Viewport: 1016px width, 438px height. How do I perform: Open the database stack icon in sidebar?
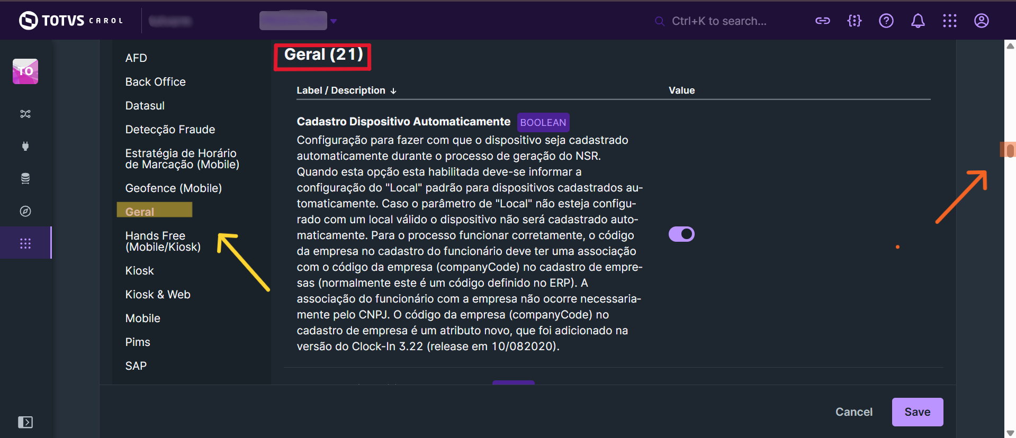(25, 178)
